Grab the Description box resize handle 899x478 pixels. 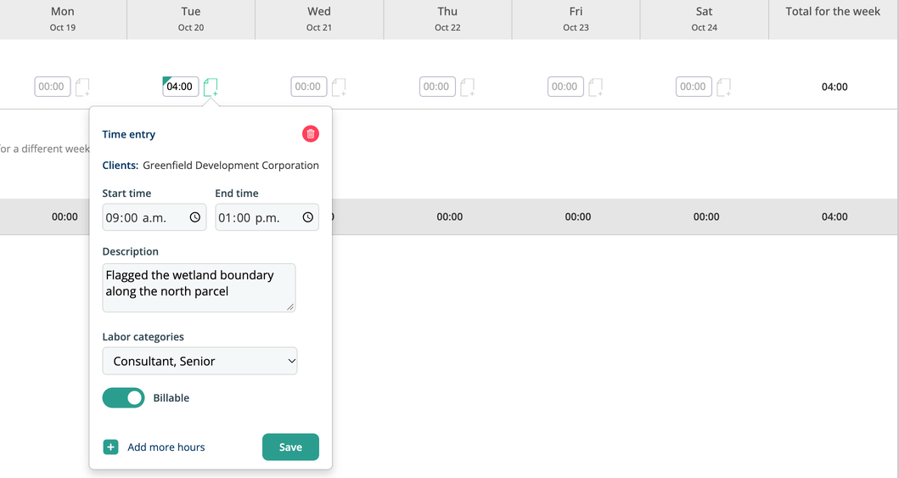[x=290, y=307]
